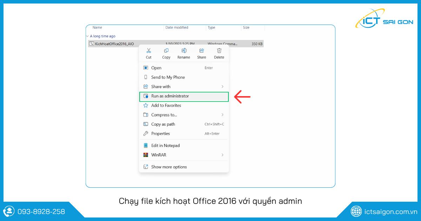This screenshot has height=221, width=421.
Task: Click the star icon beside Add to Favorites
Action: click(x=146, y=105)
